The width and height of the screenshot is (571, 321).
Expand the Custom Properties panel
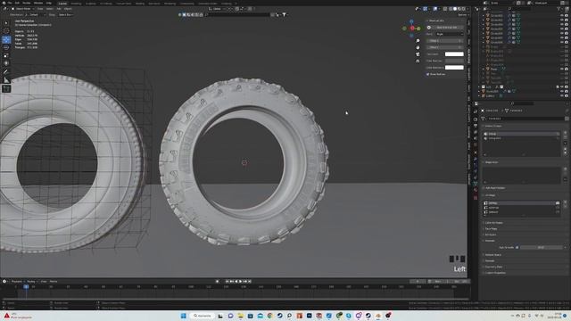coord(495,273)
